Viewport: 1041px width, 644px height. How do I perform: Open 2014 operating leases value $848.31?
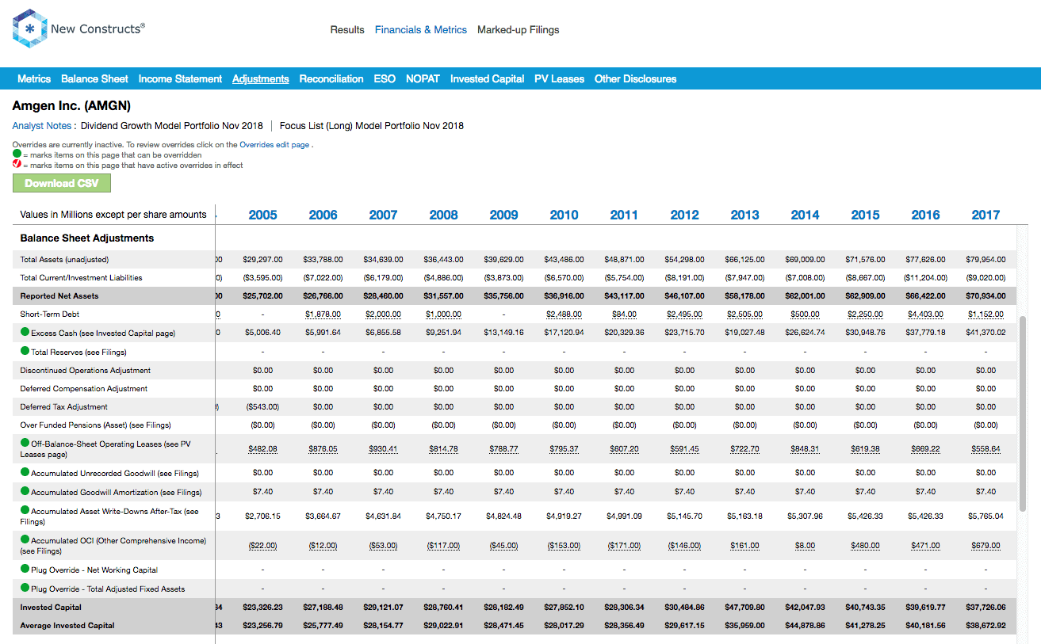806,449
